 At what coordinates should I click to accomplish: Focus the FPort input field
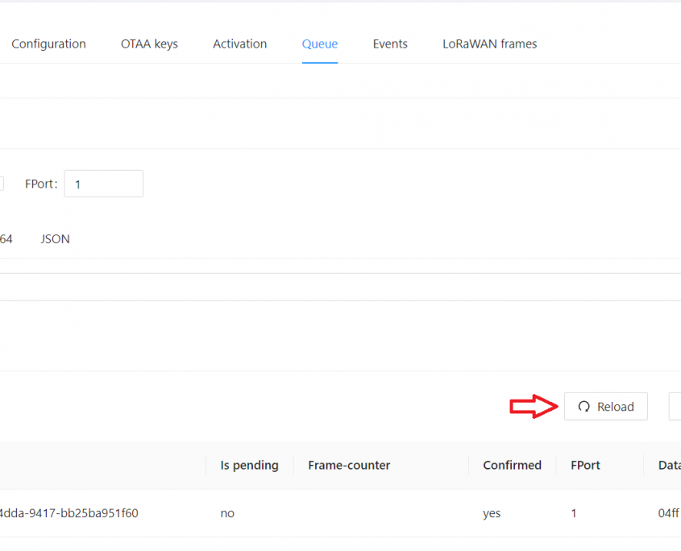[103, 184]
